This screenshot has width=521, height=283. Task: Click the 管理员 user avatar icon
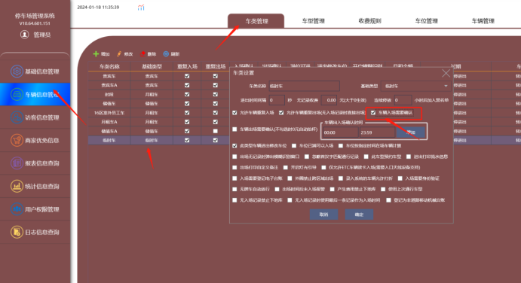click(x=24, y=35)
